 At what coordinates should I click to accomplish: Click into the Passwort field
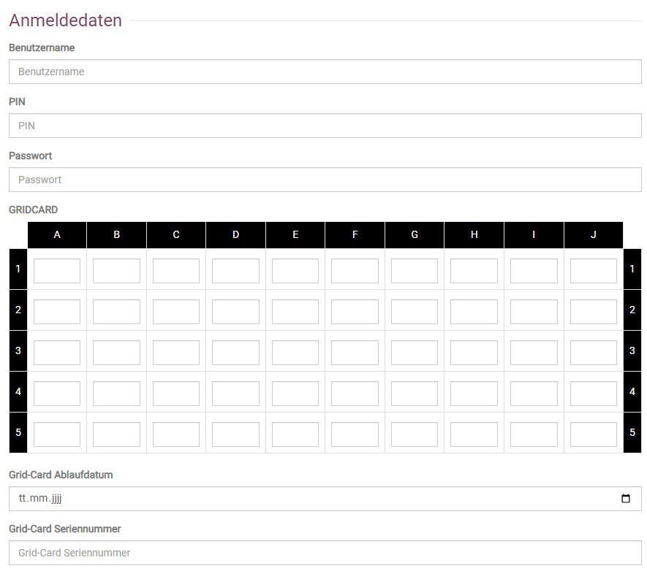tap(325, 180)
